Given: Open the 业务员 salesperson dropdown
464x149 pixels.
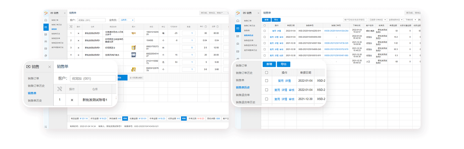Looking at the screenshot, I should (x=127, y=20).
